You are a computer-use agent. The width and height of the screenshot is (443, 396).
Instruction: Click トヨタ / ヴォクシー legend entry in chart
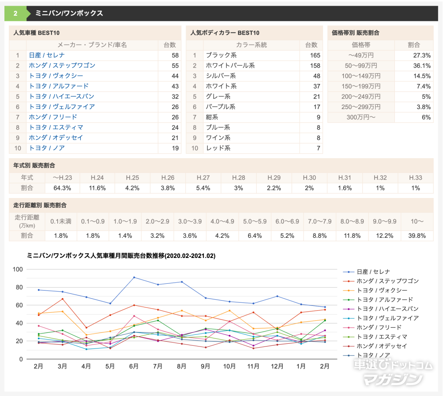click(382, 291)
